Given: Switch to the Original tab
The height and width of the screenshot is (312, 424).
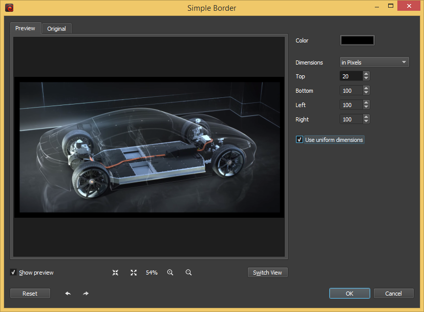Looking at the screenshot, I should pyautogui.click(x=56, y=29).
